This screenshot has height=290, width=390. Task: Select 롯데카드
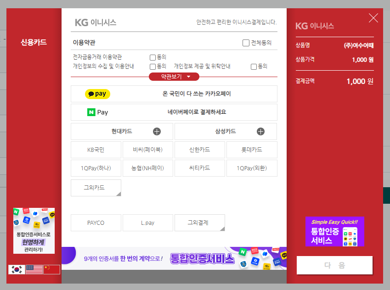(x=252, y=150)
